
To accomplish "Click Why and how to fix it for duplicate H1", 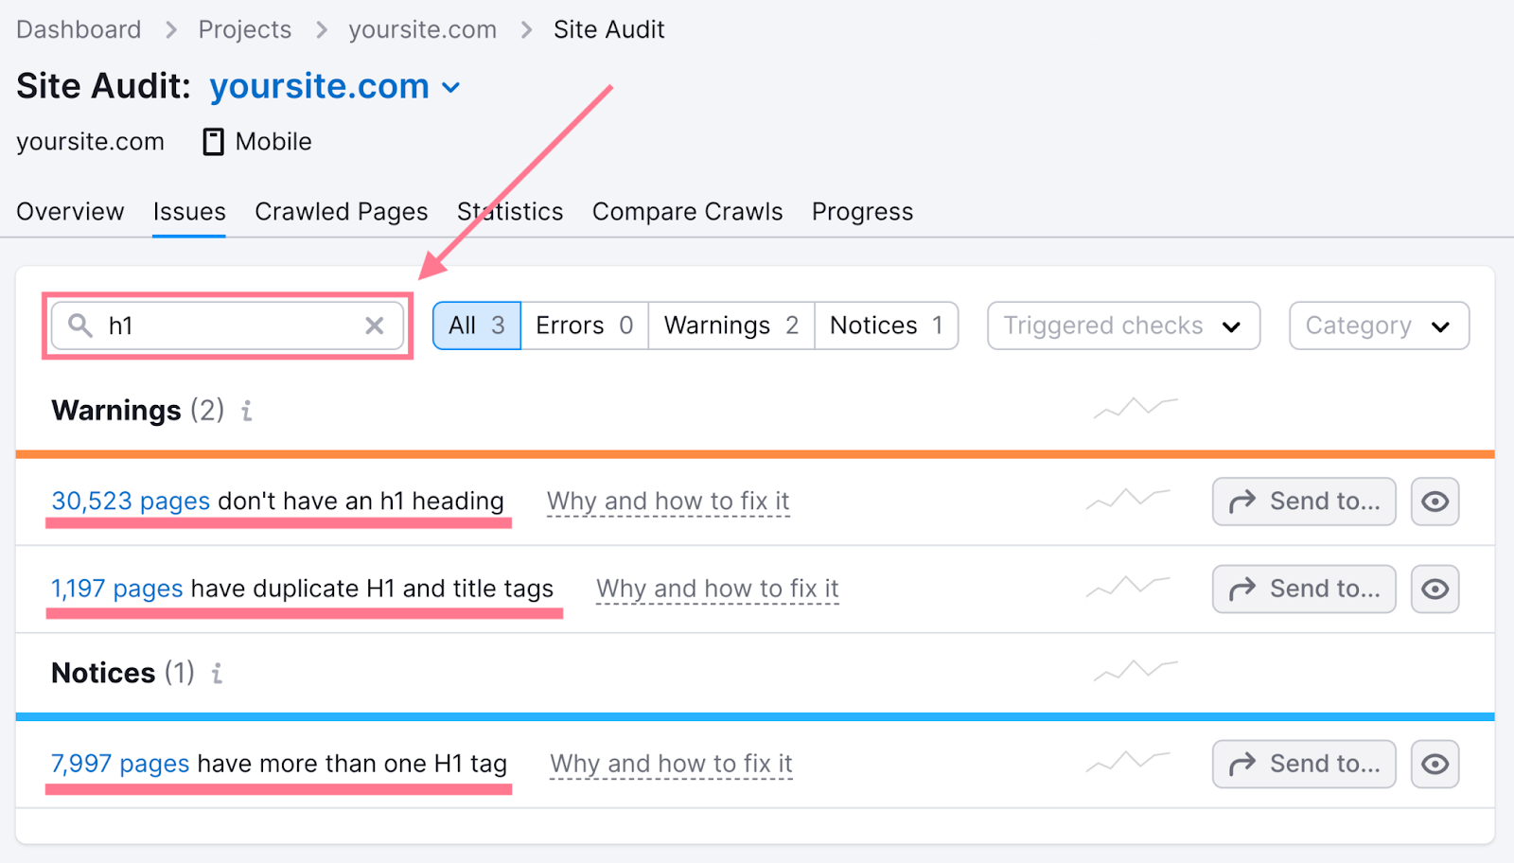I will pyautogui.click(x=716, y=588).
